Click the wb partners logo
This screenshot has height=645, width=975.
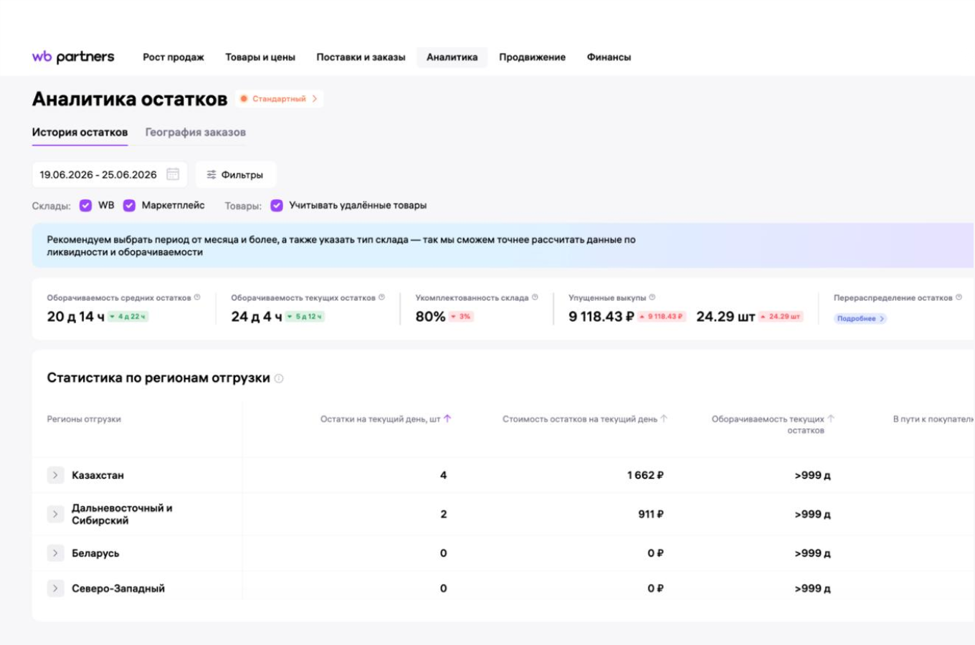[x=73, y=57]
